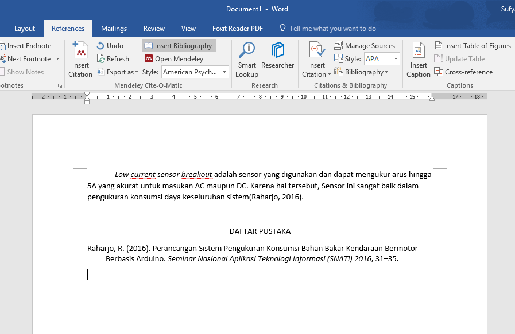This screenshot has height=334, width=515.
Task: Expand the Next Footnote arrow
Action: point(57,59)
